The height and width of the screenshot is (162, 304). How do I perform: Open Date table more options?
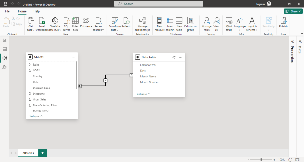[181, 57]
